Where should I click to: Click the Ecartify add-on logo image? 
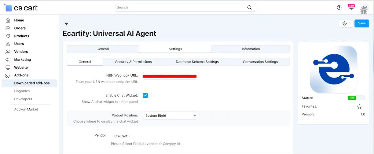(334, 70)
